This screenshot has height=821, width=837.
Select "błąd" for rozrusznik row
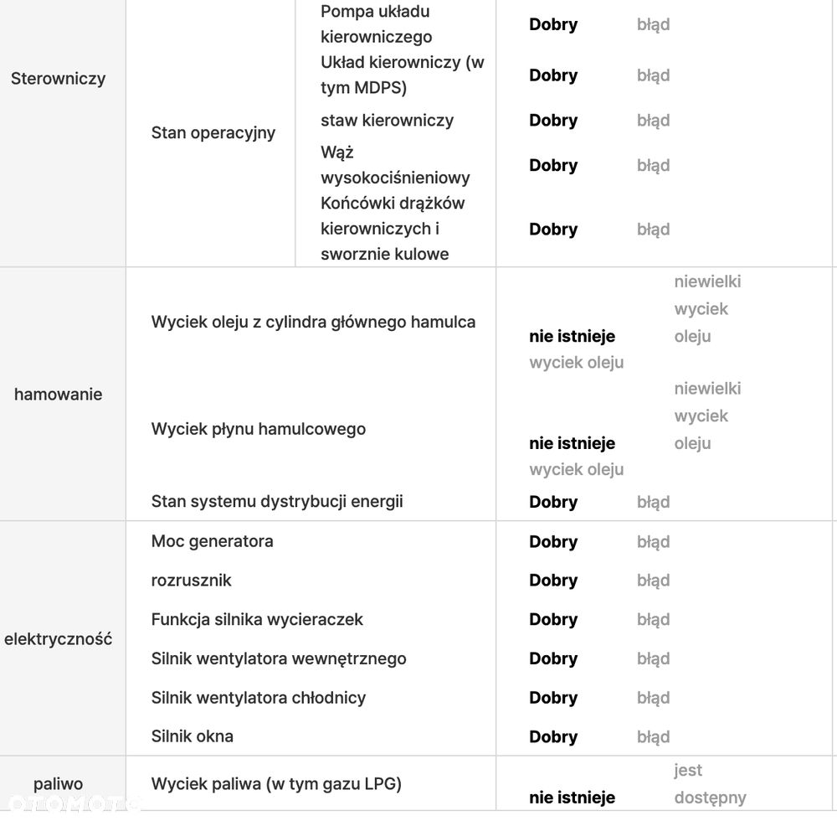pos(653,581)
